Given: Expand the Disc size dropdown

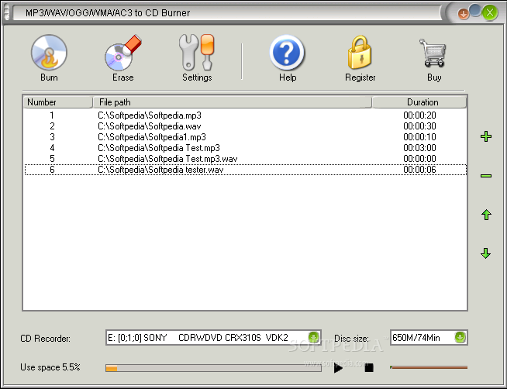Looking at the screenshot, I should pyautogui.click(x=460, y=337).
